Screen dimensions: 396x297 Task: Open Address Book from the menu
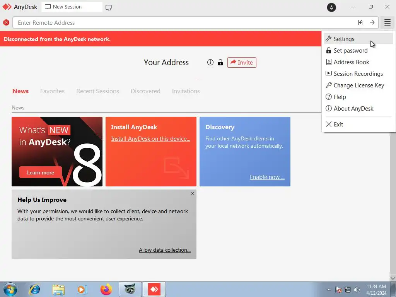tap(358, 62)
